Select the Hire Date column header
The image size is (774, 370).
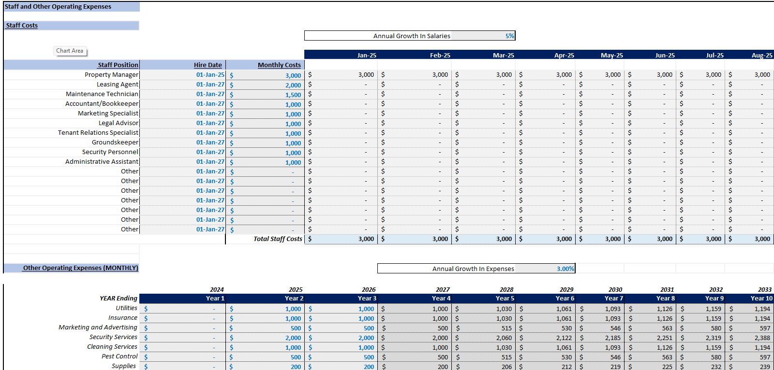pos(208,65)
